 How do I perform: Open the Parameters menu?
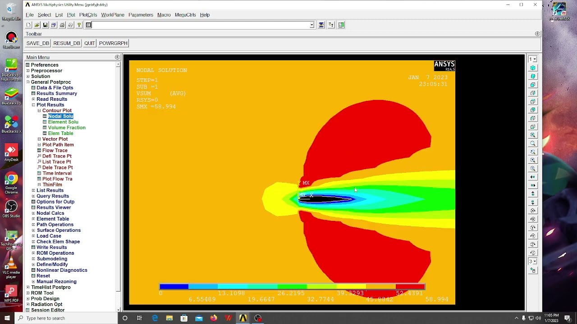141,15
